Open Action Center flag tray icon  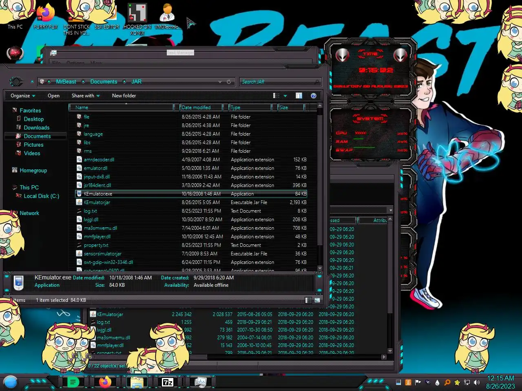coord(418,382)
